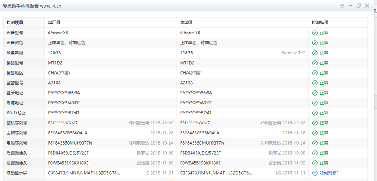
Task: Select the 前置摄像头 row label
Action: click(17, 163)
